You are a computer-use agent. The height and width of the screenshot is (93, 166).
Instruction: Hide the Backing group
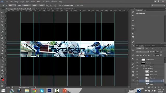(x=137, y=69)
